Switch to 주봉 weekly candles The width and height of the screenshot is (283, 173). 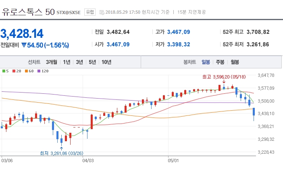coord(220,62)
